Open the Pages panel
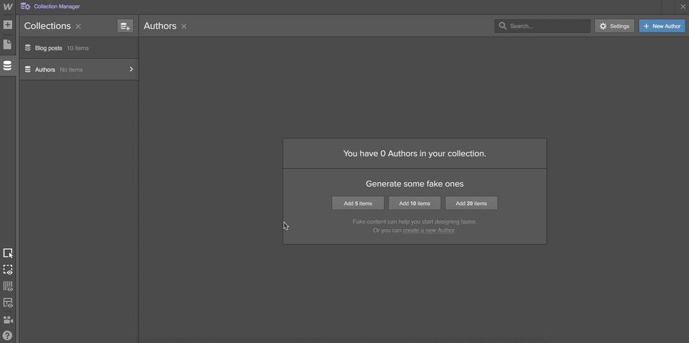689x343 pixels. pyautogui.click(x=8, y=44)
